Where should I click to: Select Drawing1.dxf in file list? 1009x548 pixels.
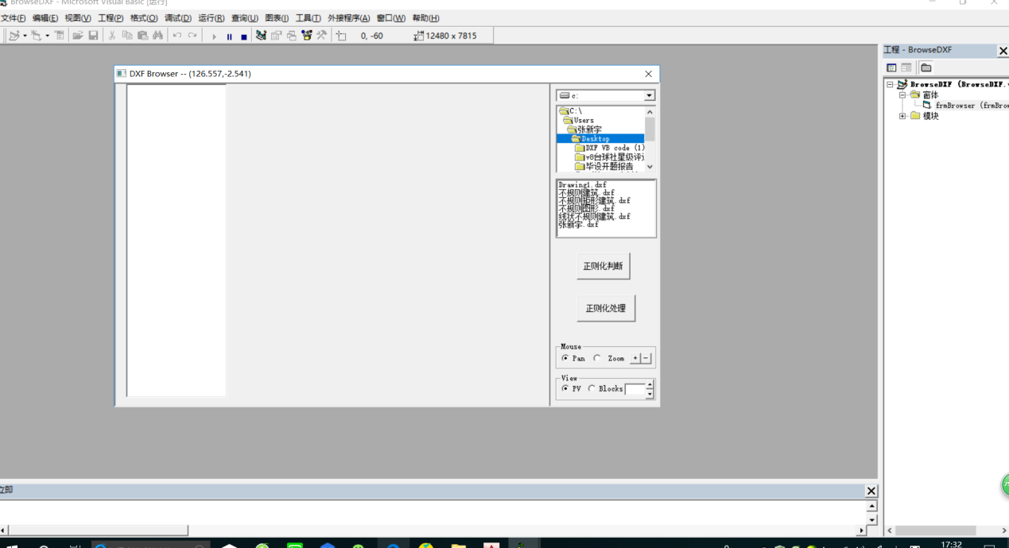(583, 185)
